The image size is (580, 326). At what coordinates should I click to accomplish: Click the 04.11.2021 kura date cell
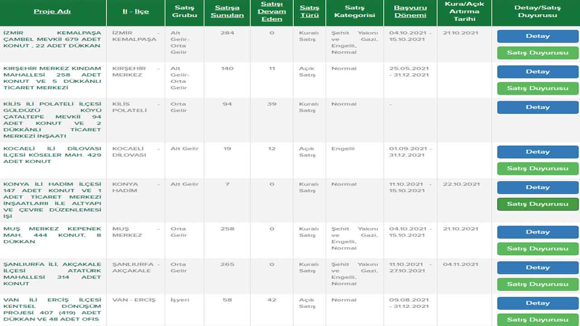click(460, 264)
